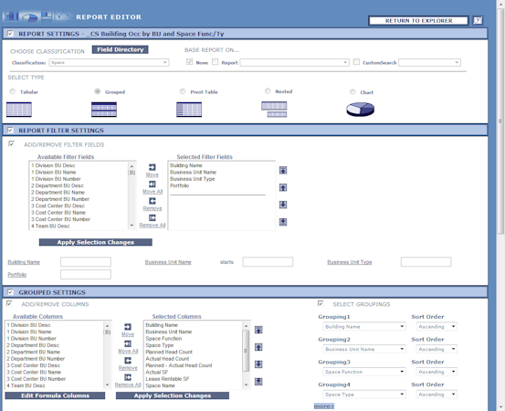Click the Pivot Table layout icon
The width and height of the screenshot is (505, 411).
[189, 110]
